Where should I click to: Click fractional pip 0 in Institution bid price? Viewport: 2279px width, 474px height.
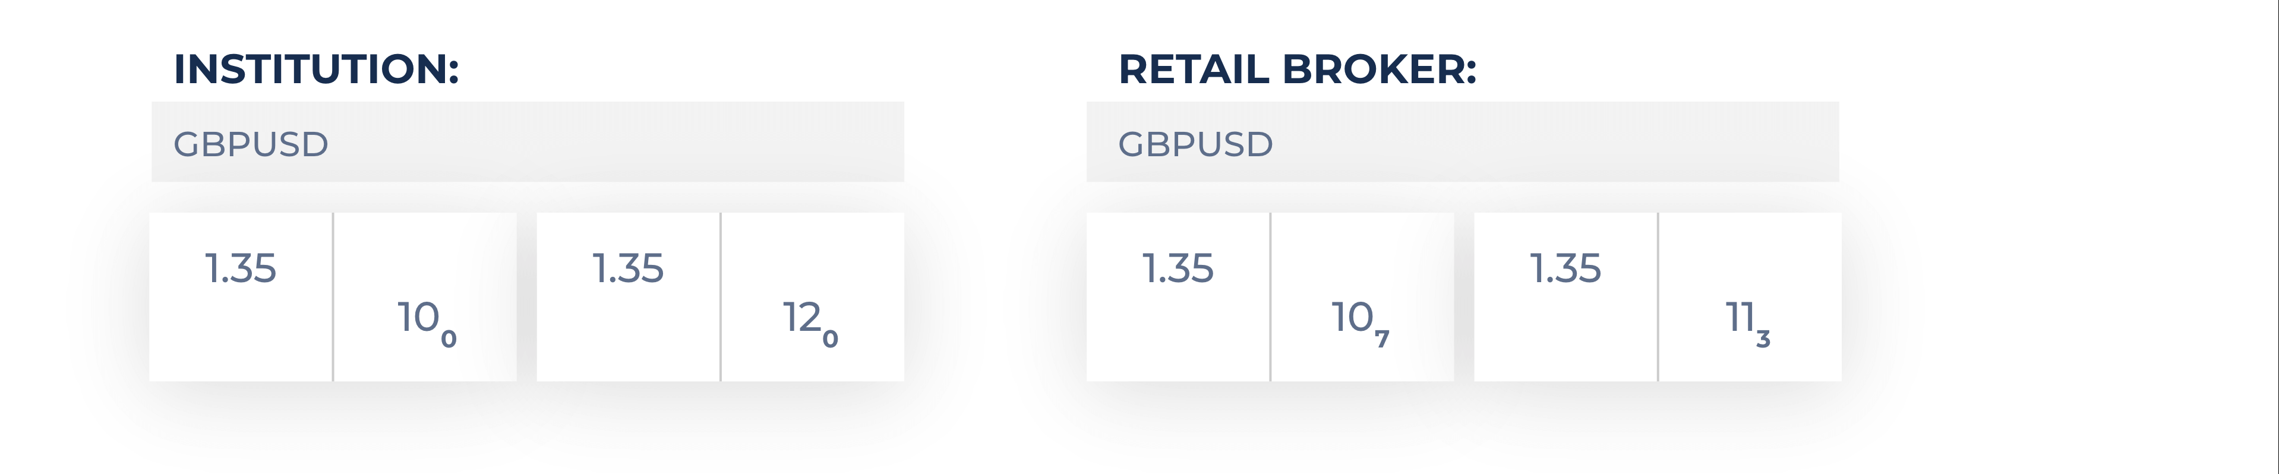[x=449, y=339]
